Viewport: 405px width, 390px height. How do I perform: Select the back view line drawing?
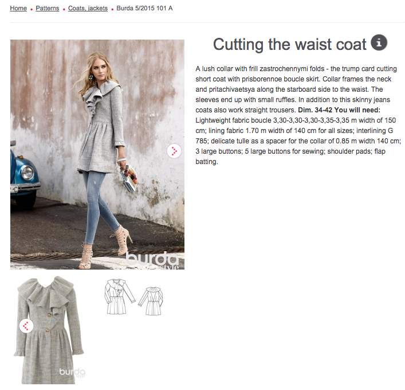pyautogui.click(x=151, y=301)
